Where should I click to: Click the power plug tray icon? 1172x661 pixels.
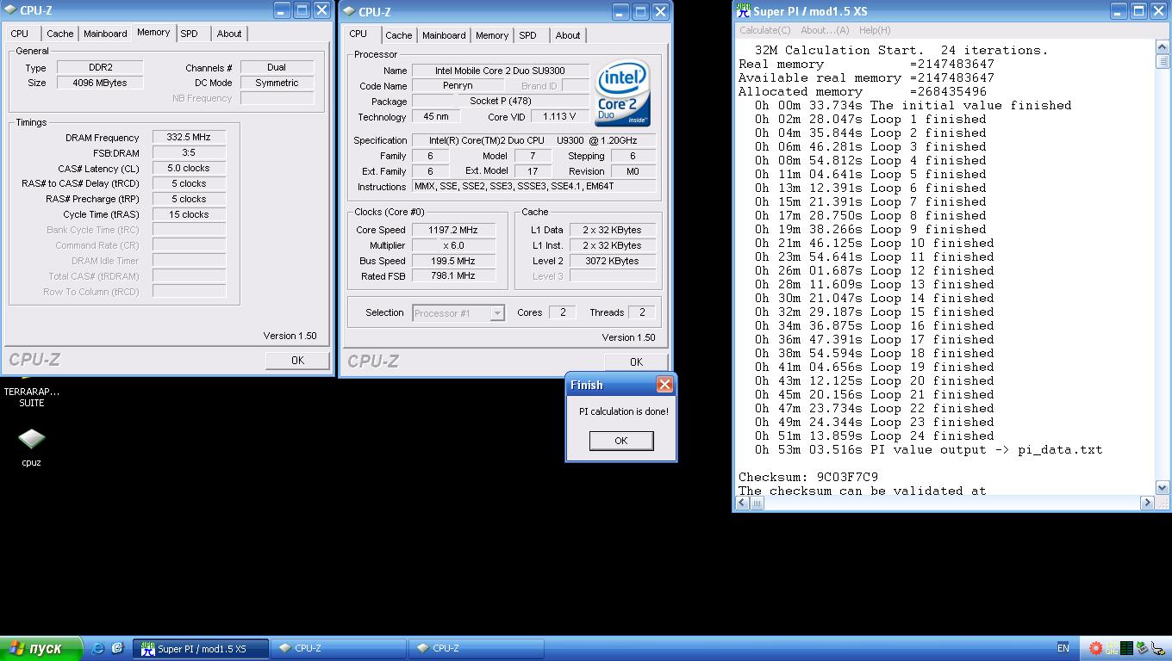(1158, 648)
